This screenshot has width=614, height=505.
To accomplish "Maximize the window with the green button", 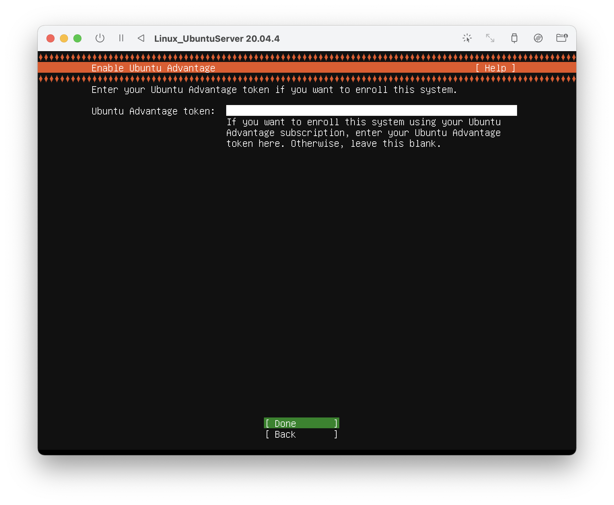I will coord(77,38).
